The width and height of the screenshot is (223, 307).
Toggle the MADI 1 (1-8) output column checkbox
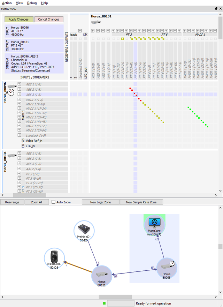point(185,39)
